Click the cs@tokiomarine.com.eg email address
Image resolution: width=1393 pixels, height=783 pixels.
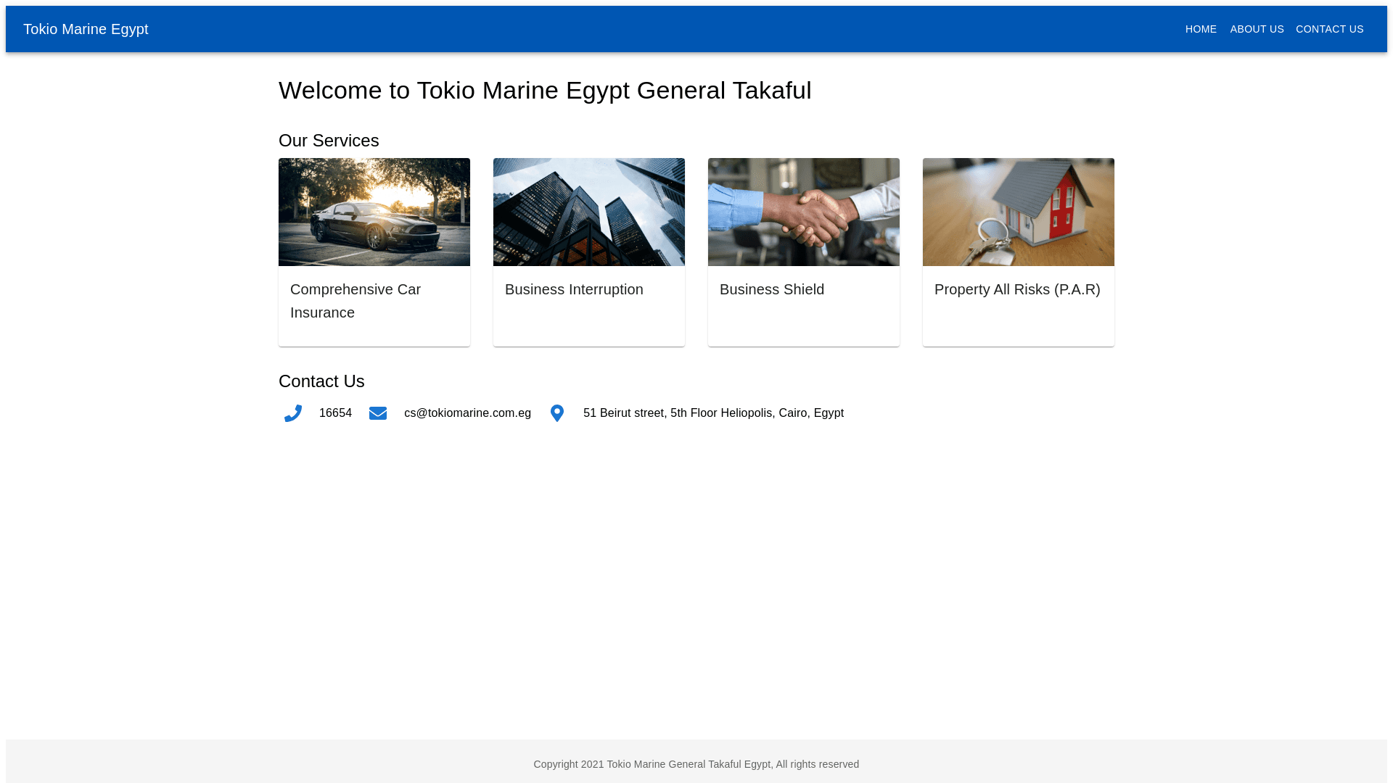point(467,413)
